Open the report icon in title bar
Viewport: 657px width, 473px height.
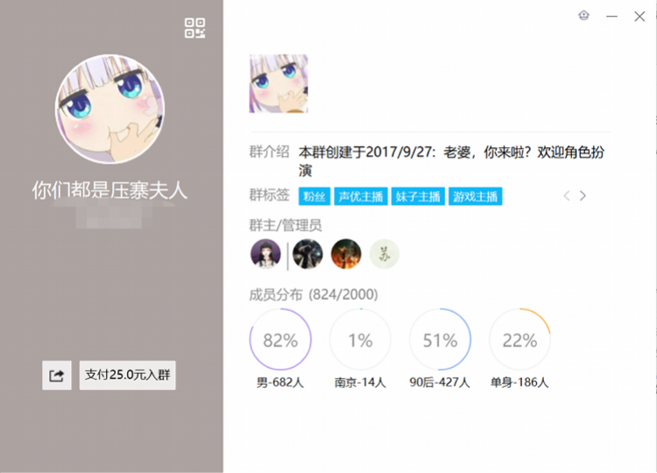coord(583,16)
